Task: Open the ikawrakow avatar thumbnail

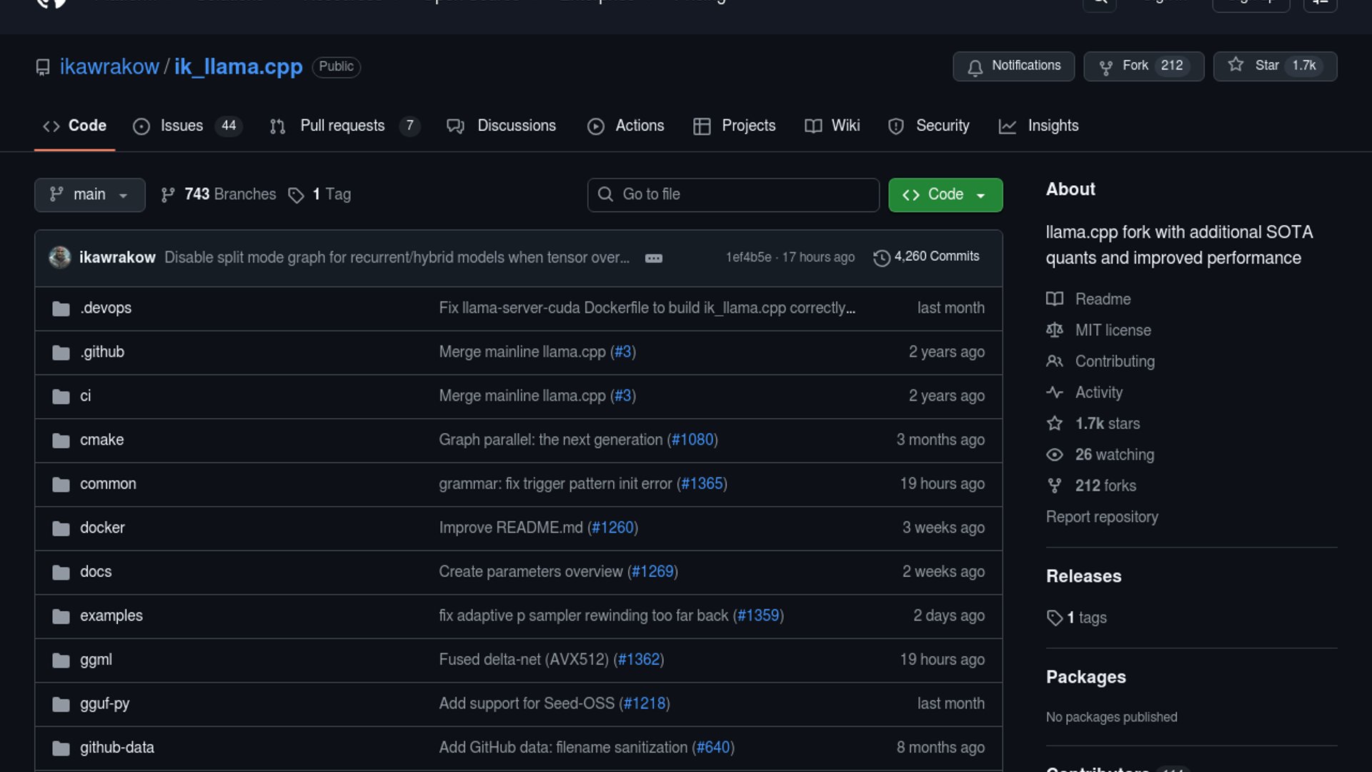Action: (60, 257)
